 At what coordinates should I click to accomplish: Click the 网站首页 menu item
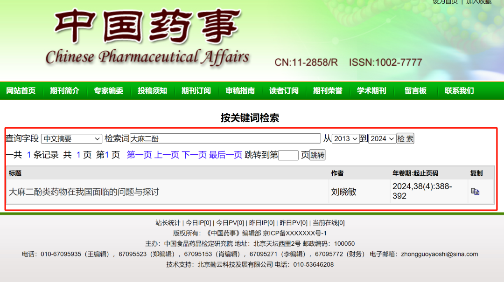[x=21, y=91]
